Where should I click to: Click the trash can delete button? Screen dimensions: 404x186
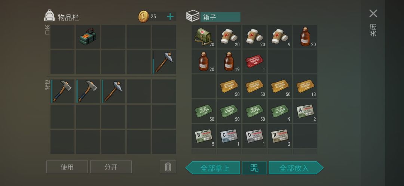click(x=168, y=167)
